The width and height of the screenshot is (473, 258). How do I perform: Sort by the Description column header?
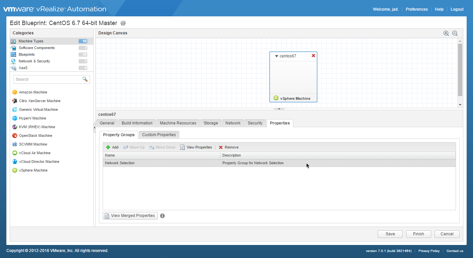[338, 155]
